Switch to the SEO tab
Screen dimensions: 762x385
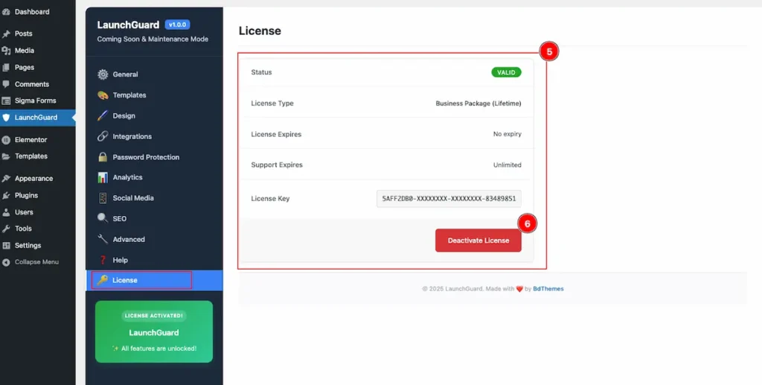point(154,219)
